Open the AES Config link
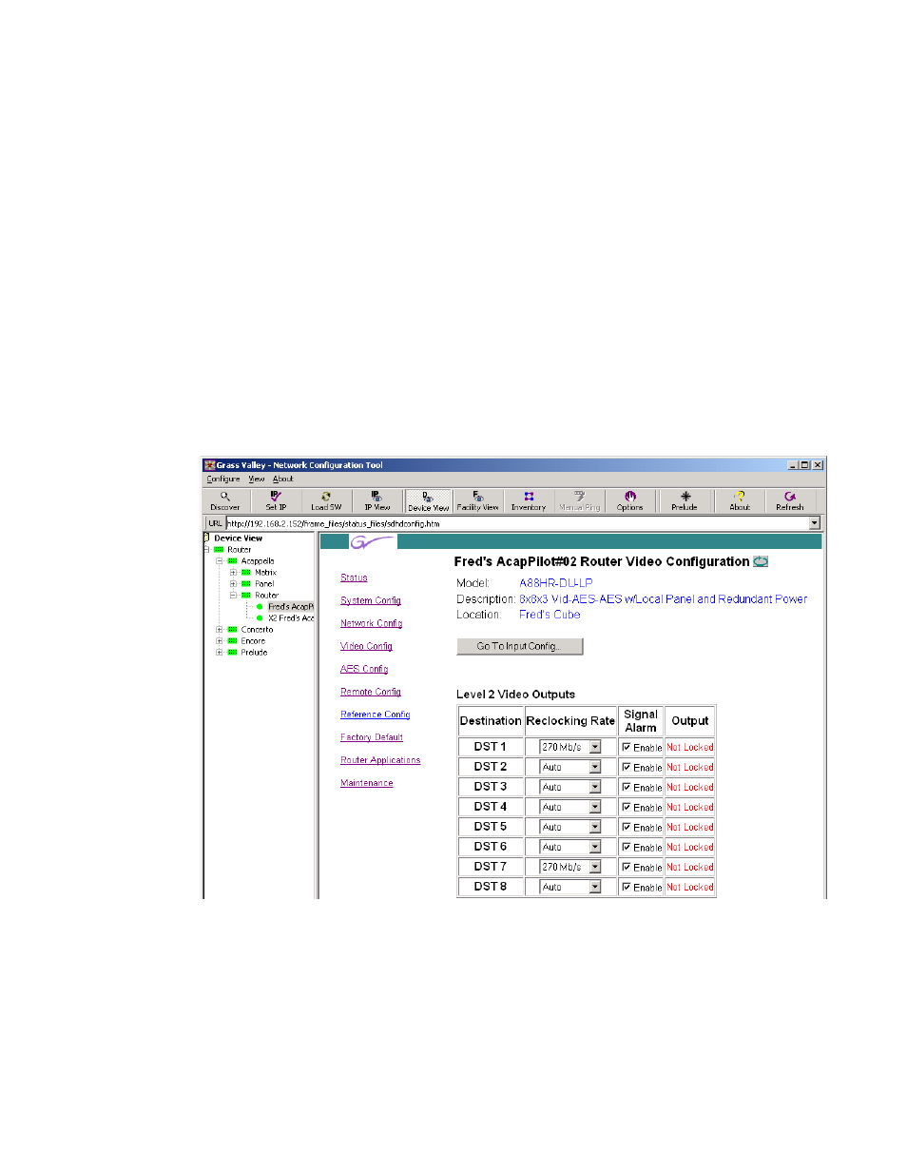The width and height of the screenshot is (907, 1175). click(364, 669)
